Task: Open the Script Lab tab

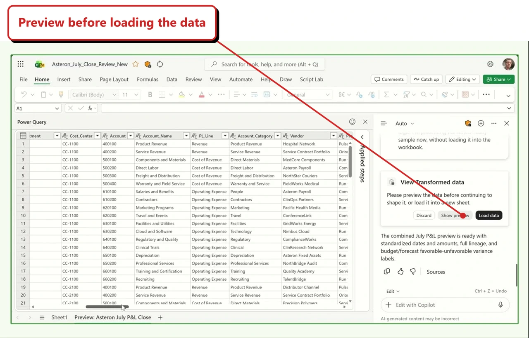Action: (312, 79)
